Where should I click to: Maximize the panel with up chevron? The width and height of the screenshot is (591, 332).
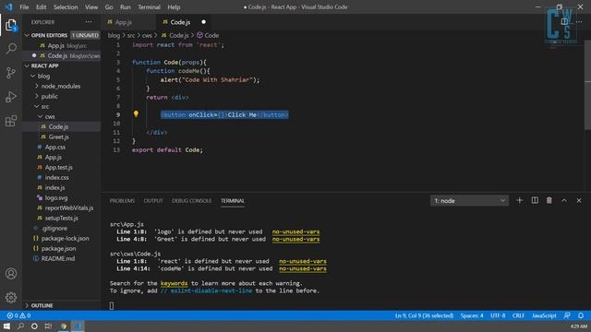(564, 201)
